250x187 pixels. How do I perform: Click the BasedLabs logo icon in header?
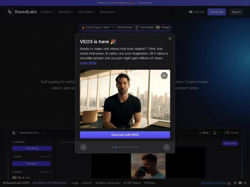pos(10,12)
